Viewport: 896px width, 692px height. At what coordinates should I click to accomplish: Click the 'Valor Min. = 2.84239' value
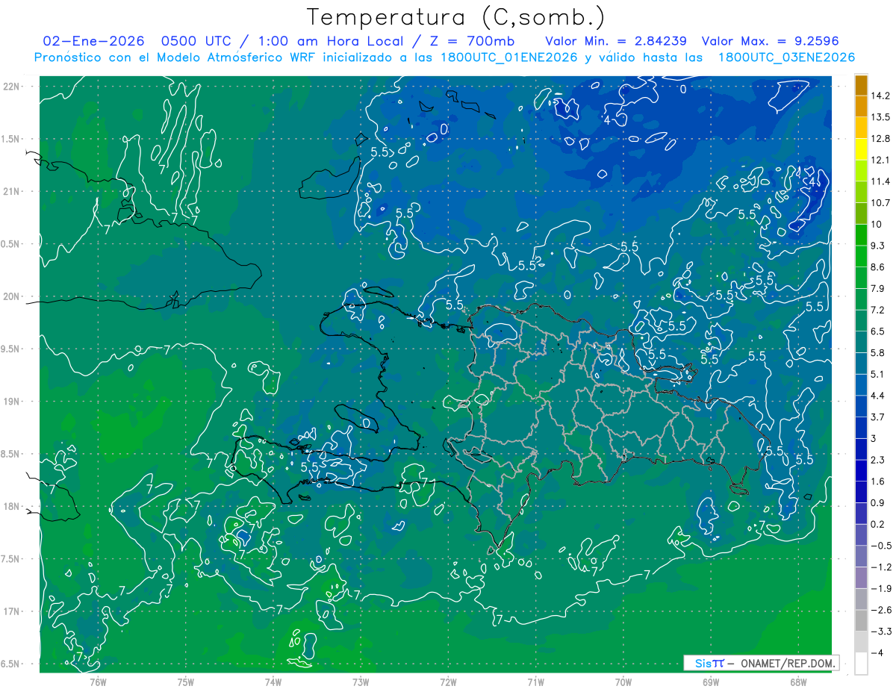[x=616, y=41]
